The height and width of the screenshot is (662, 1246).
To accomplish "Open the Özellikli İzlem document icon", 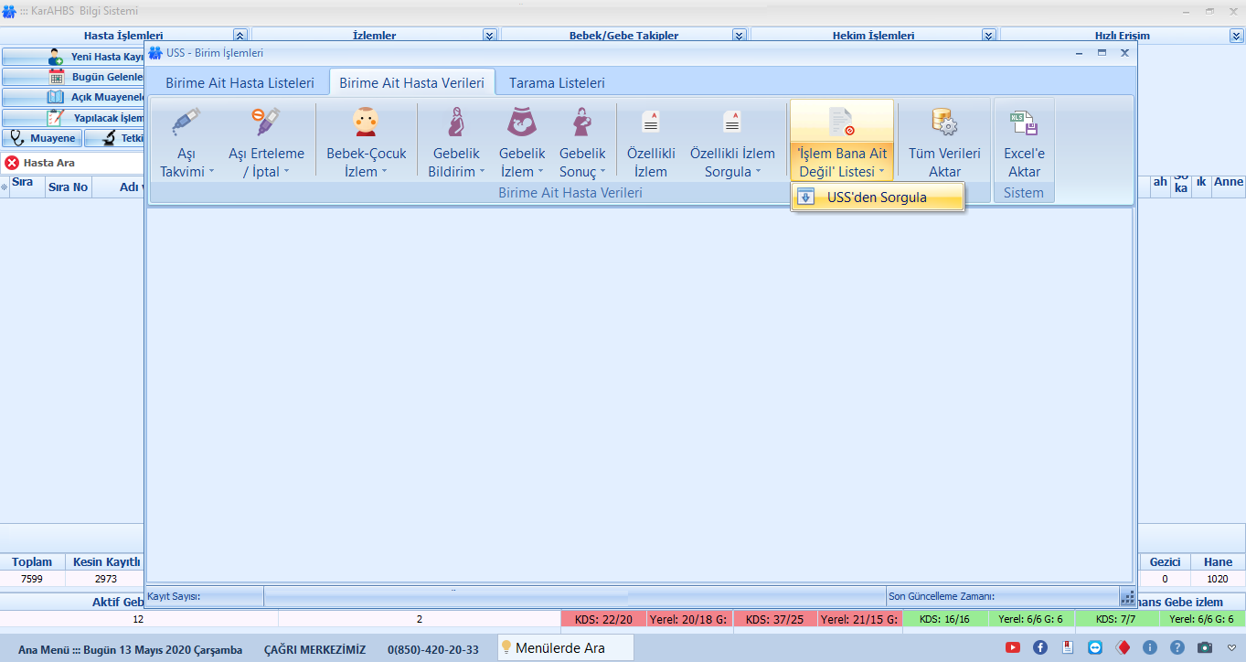I will 651,123.
